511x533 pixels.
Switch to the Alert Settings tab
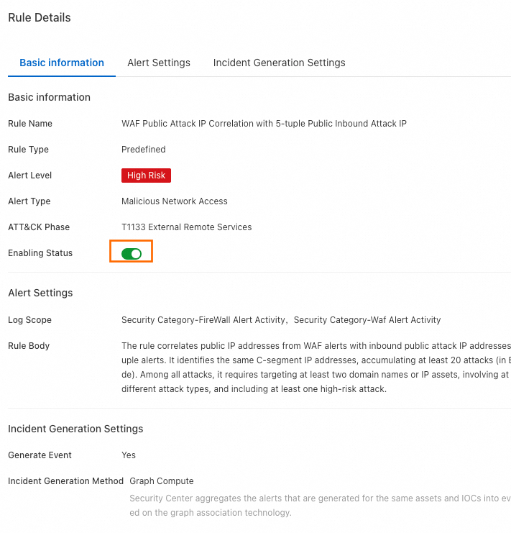pyautogui.click(x=159, y=63)
